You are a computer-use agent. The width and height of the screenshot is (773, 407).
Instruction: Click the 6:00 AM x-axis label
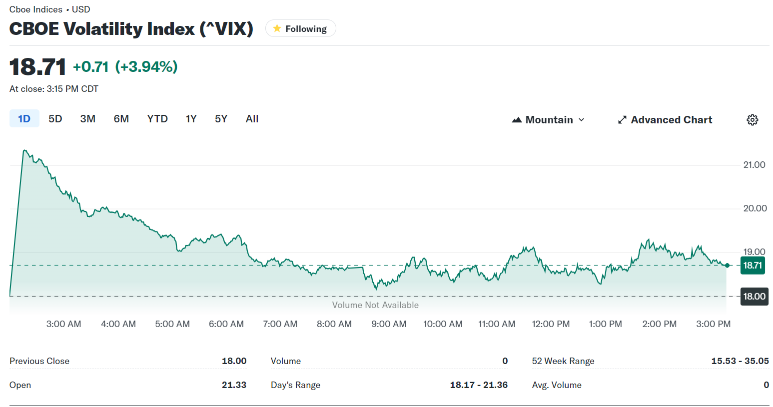226,324
